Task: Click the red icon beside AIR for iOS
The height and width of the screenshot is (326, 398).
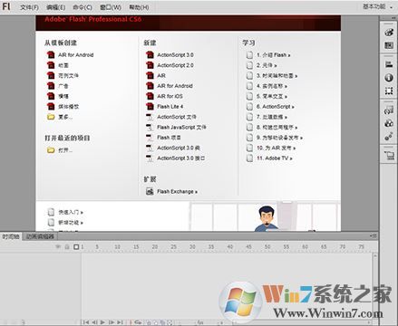Action: 150,96
